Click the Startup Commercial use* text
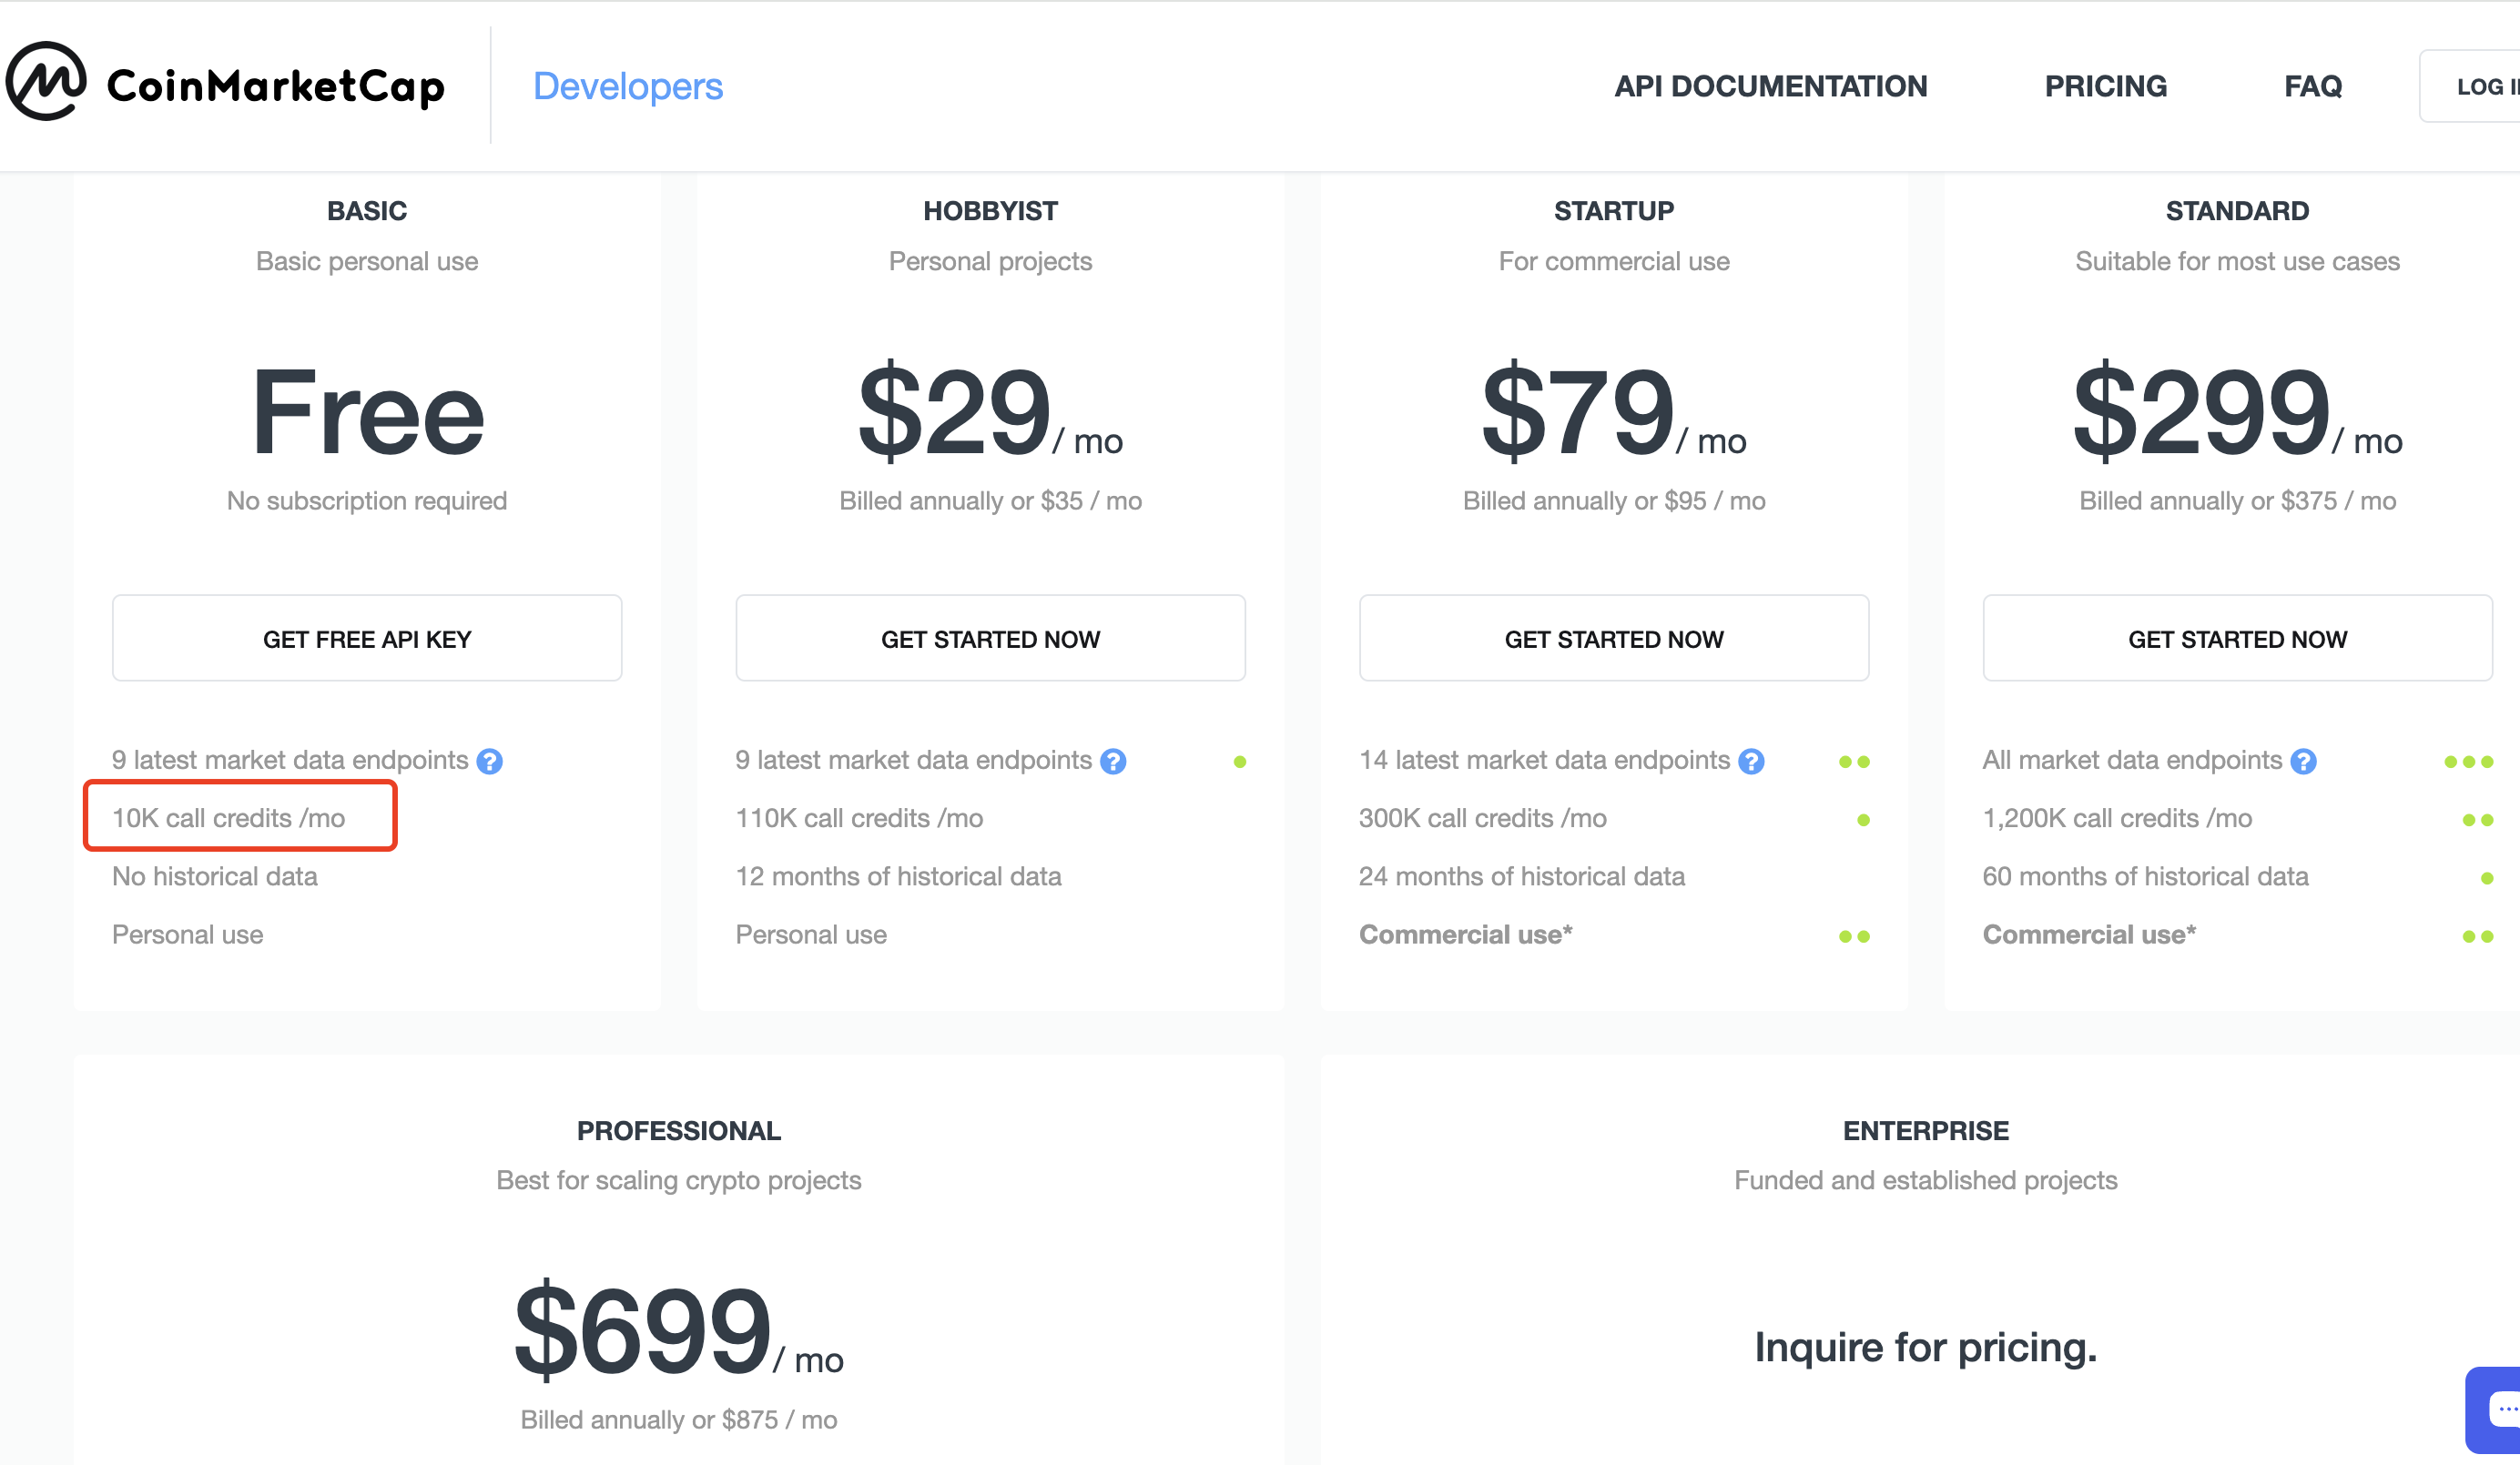The height and width of the screenshot is (1465, 2520). tap(1465, 935)
